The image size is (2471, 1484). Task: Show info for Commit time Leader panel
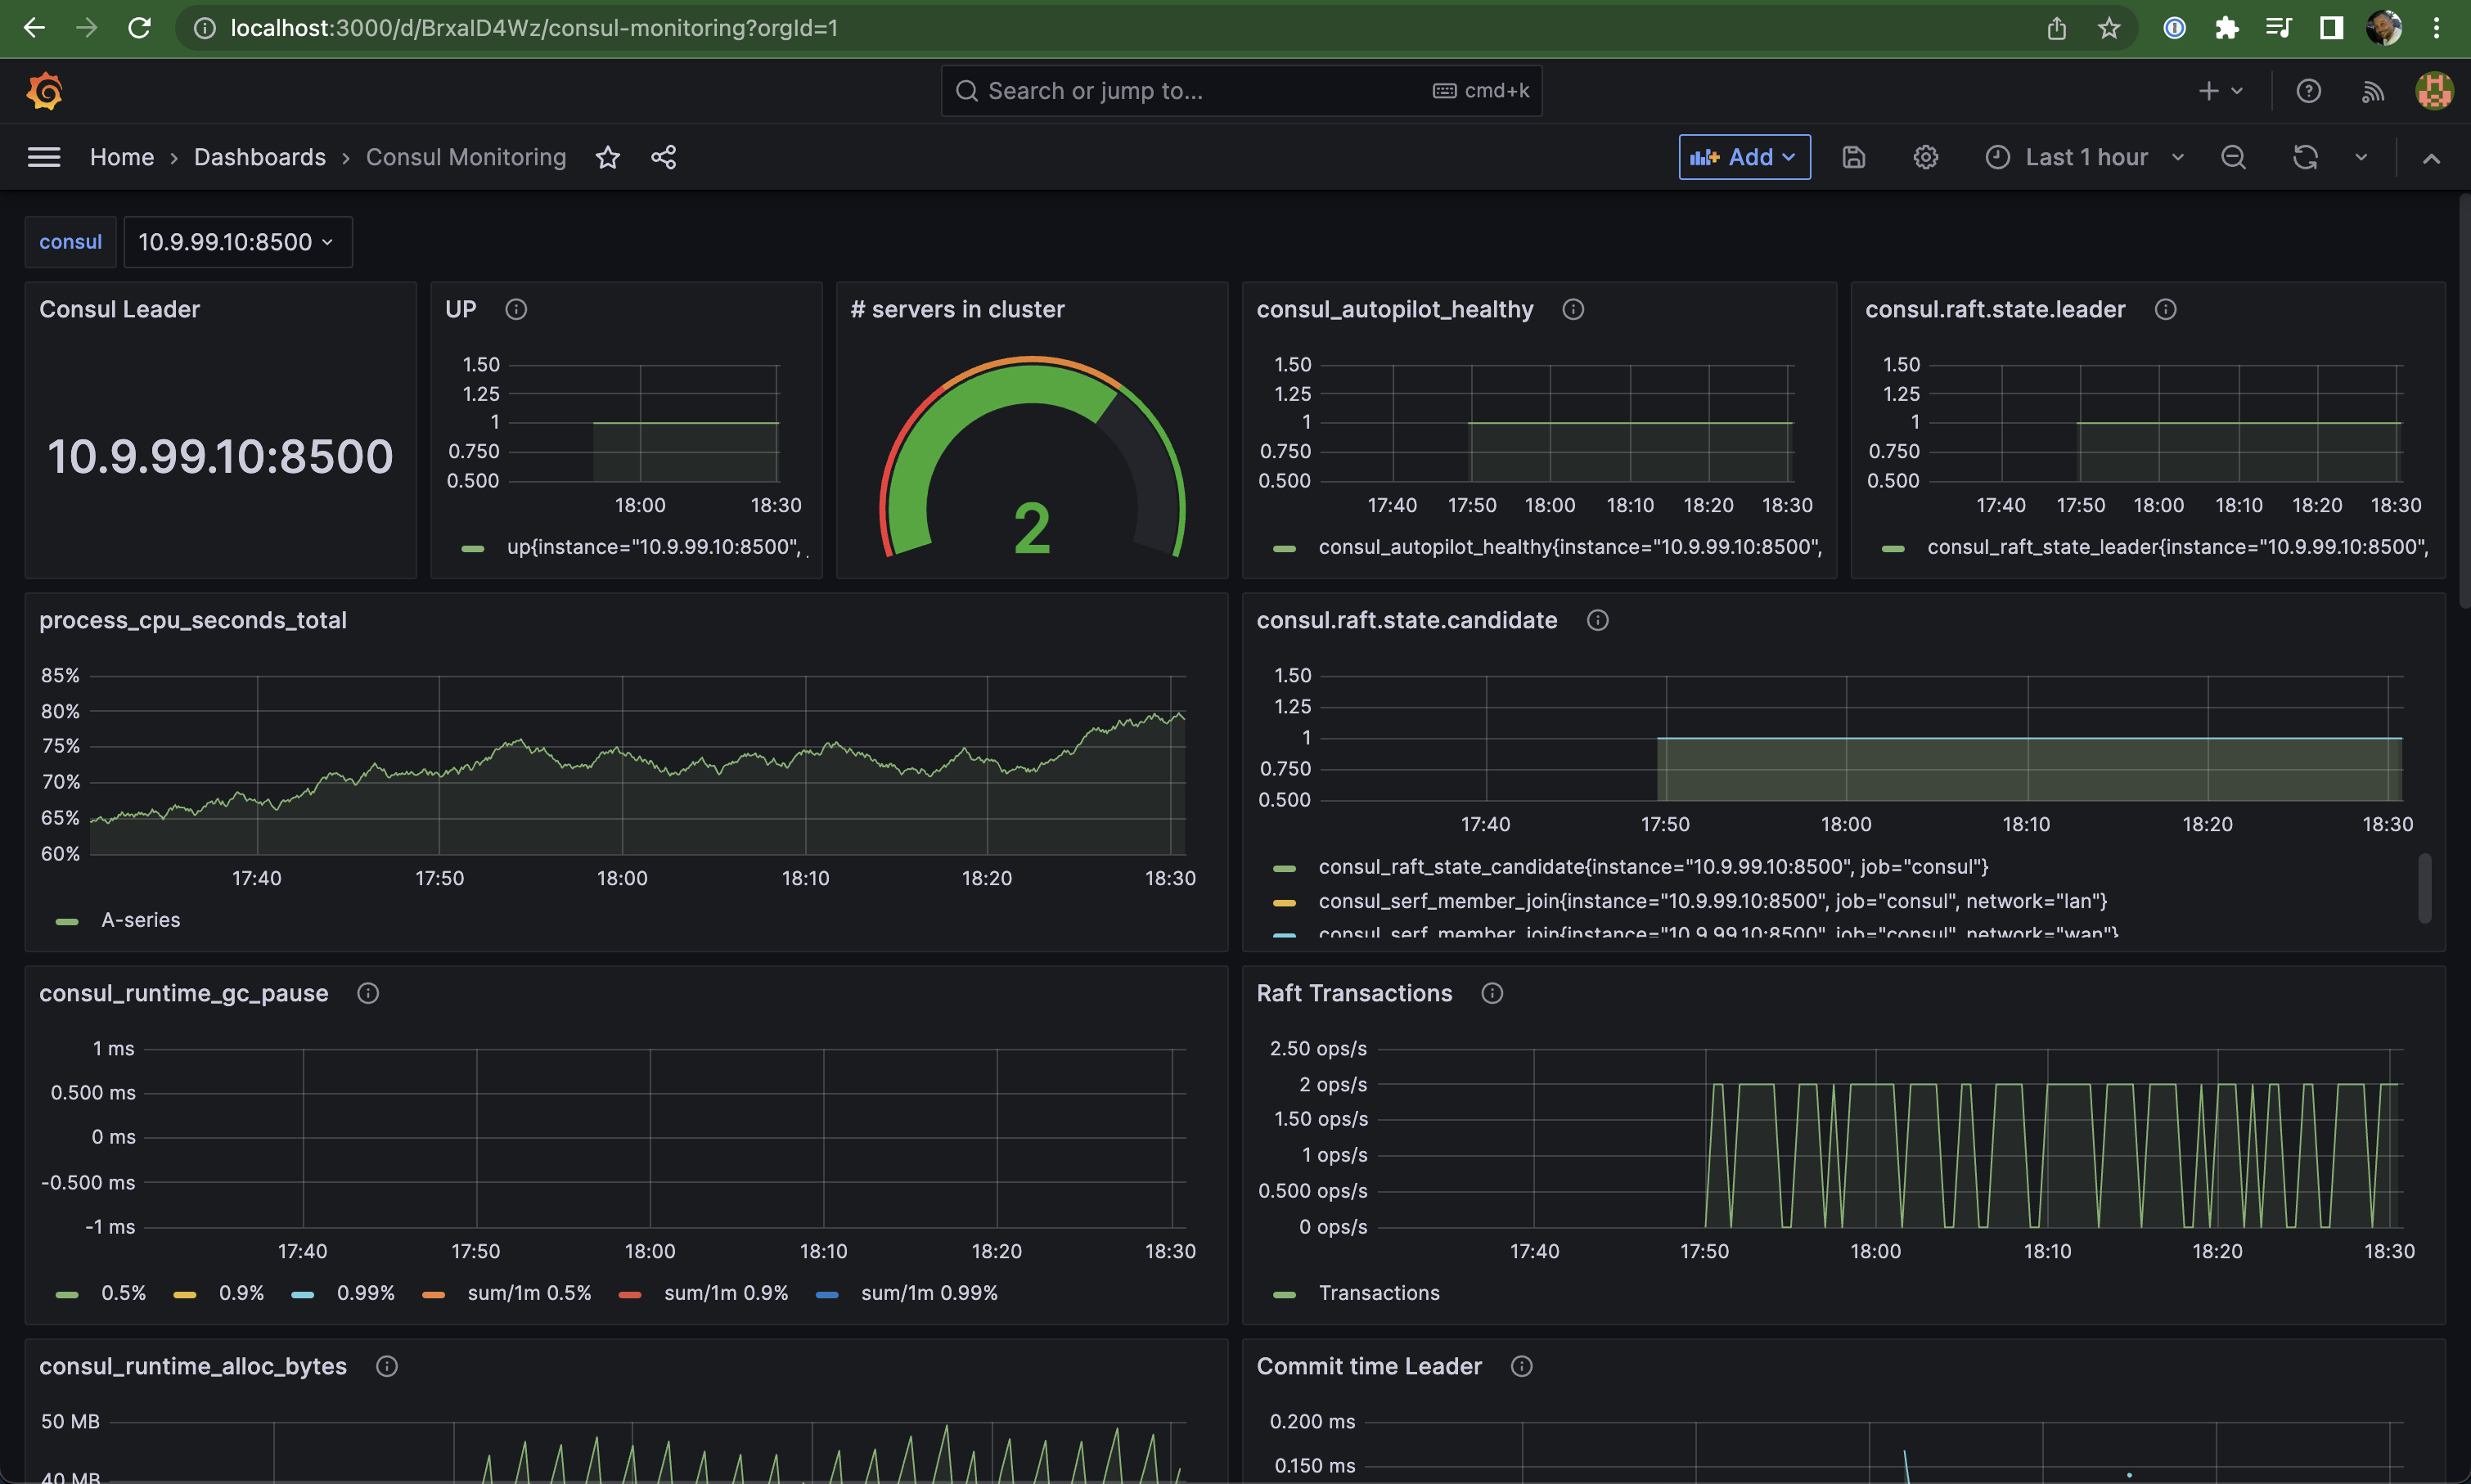(x=1521, y=1366)
